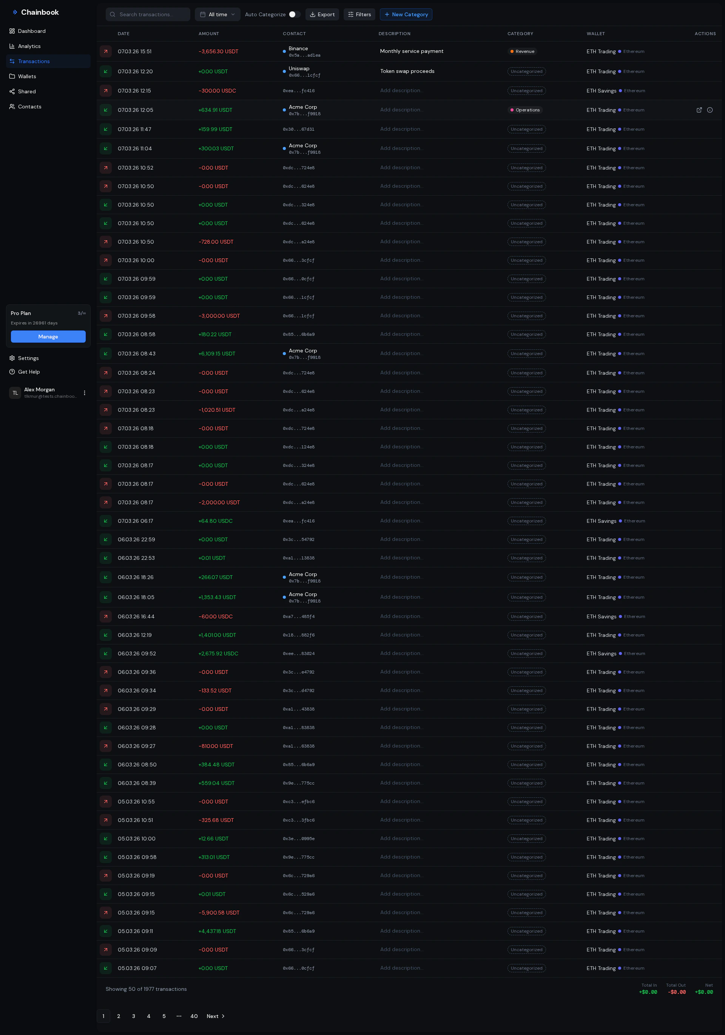This screenshot has height=1035, width=725.
Task: Open user account options menu
Action: (85, 392)
